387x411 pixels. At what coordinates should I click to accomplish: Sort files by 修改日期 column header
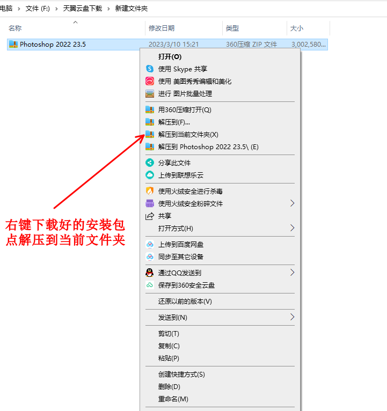pyautogui.click(x=162, y=28)
